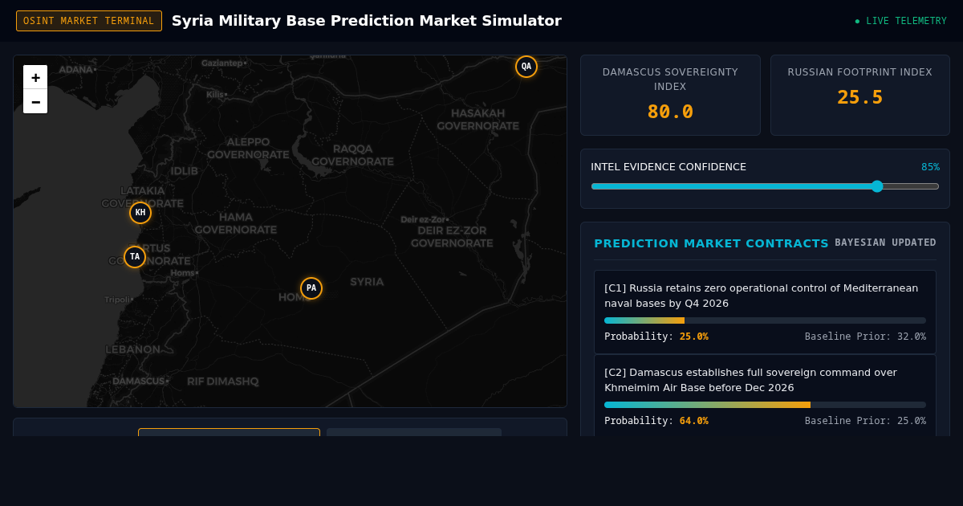Click the HAMA GOVERNORATE map label
Image resolution: width=963 pixels, height=506 pixels.
[236, 223]
